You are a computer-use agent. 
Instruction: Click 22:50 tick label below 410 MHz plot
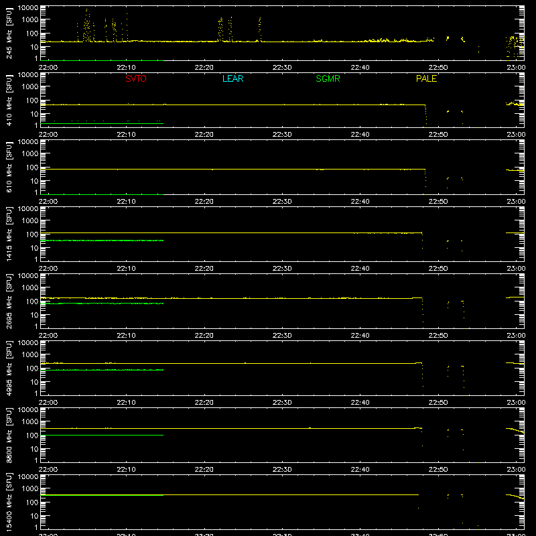438,135
